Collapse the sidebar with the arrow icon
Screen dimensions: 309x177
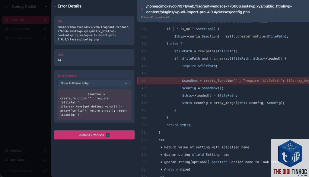pos(46,7)
